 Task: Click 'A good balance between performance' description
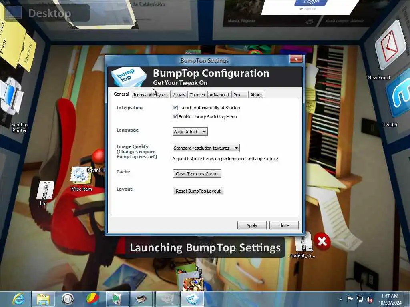click(225, 158)
